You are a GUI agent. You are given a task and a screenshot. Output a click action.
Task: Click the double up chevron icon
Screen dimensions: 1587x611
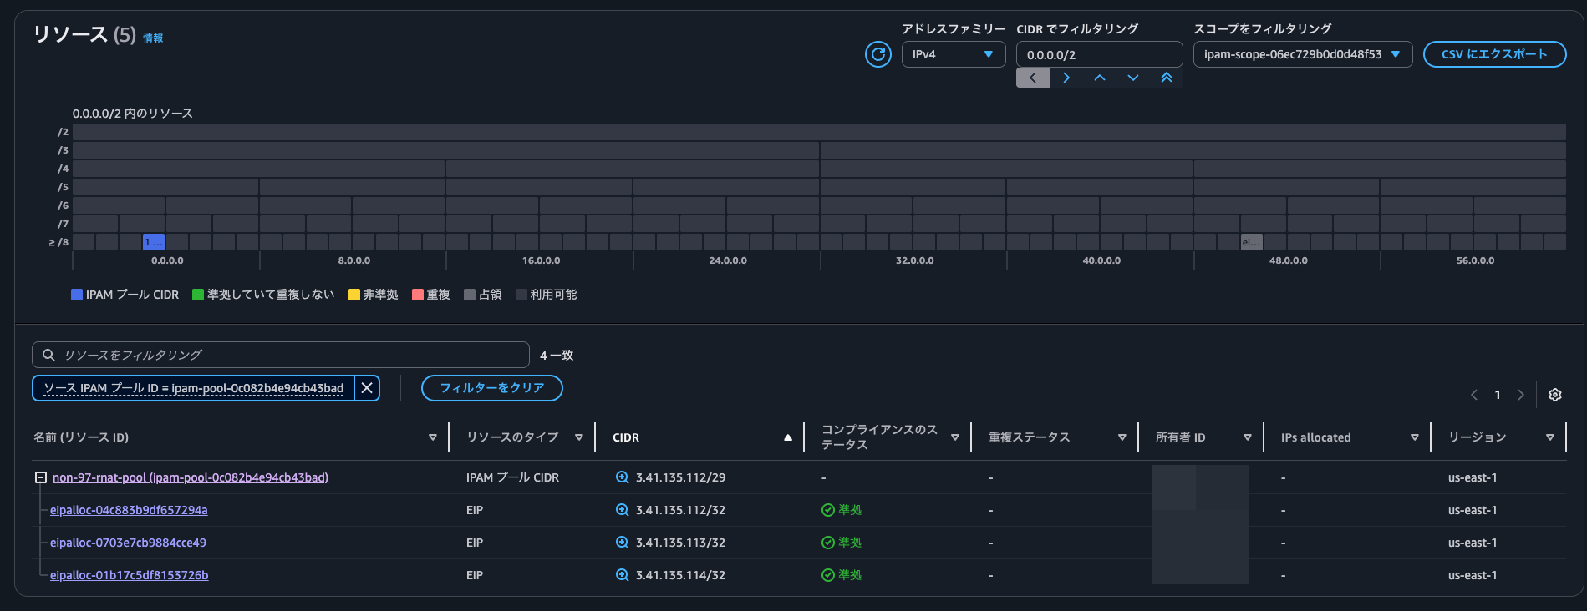pos(1167,78)
